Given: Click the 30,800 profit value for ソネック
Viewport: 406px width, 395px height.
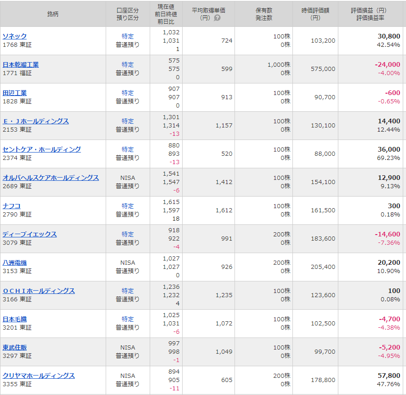Looking at the screenshot, I should click(389, 36).
